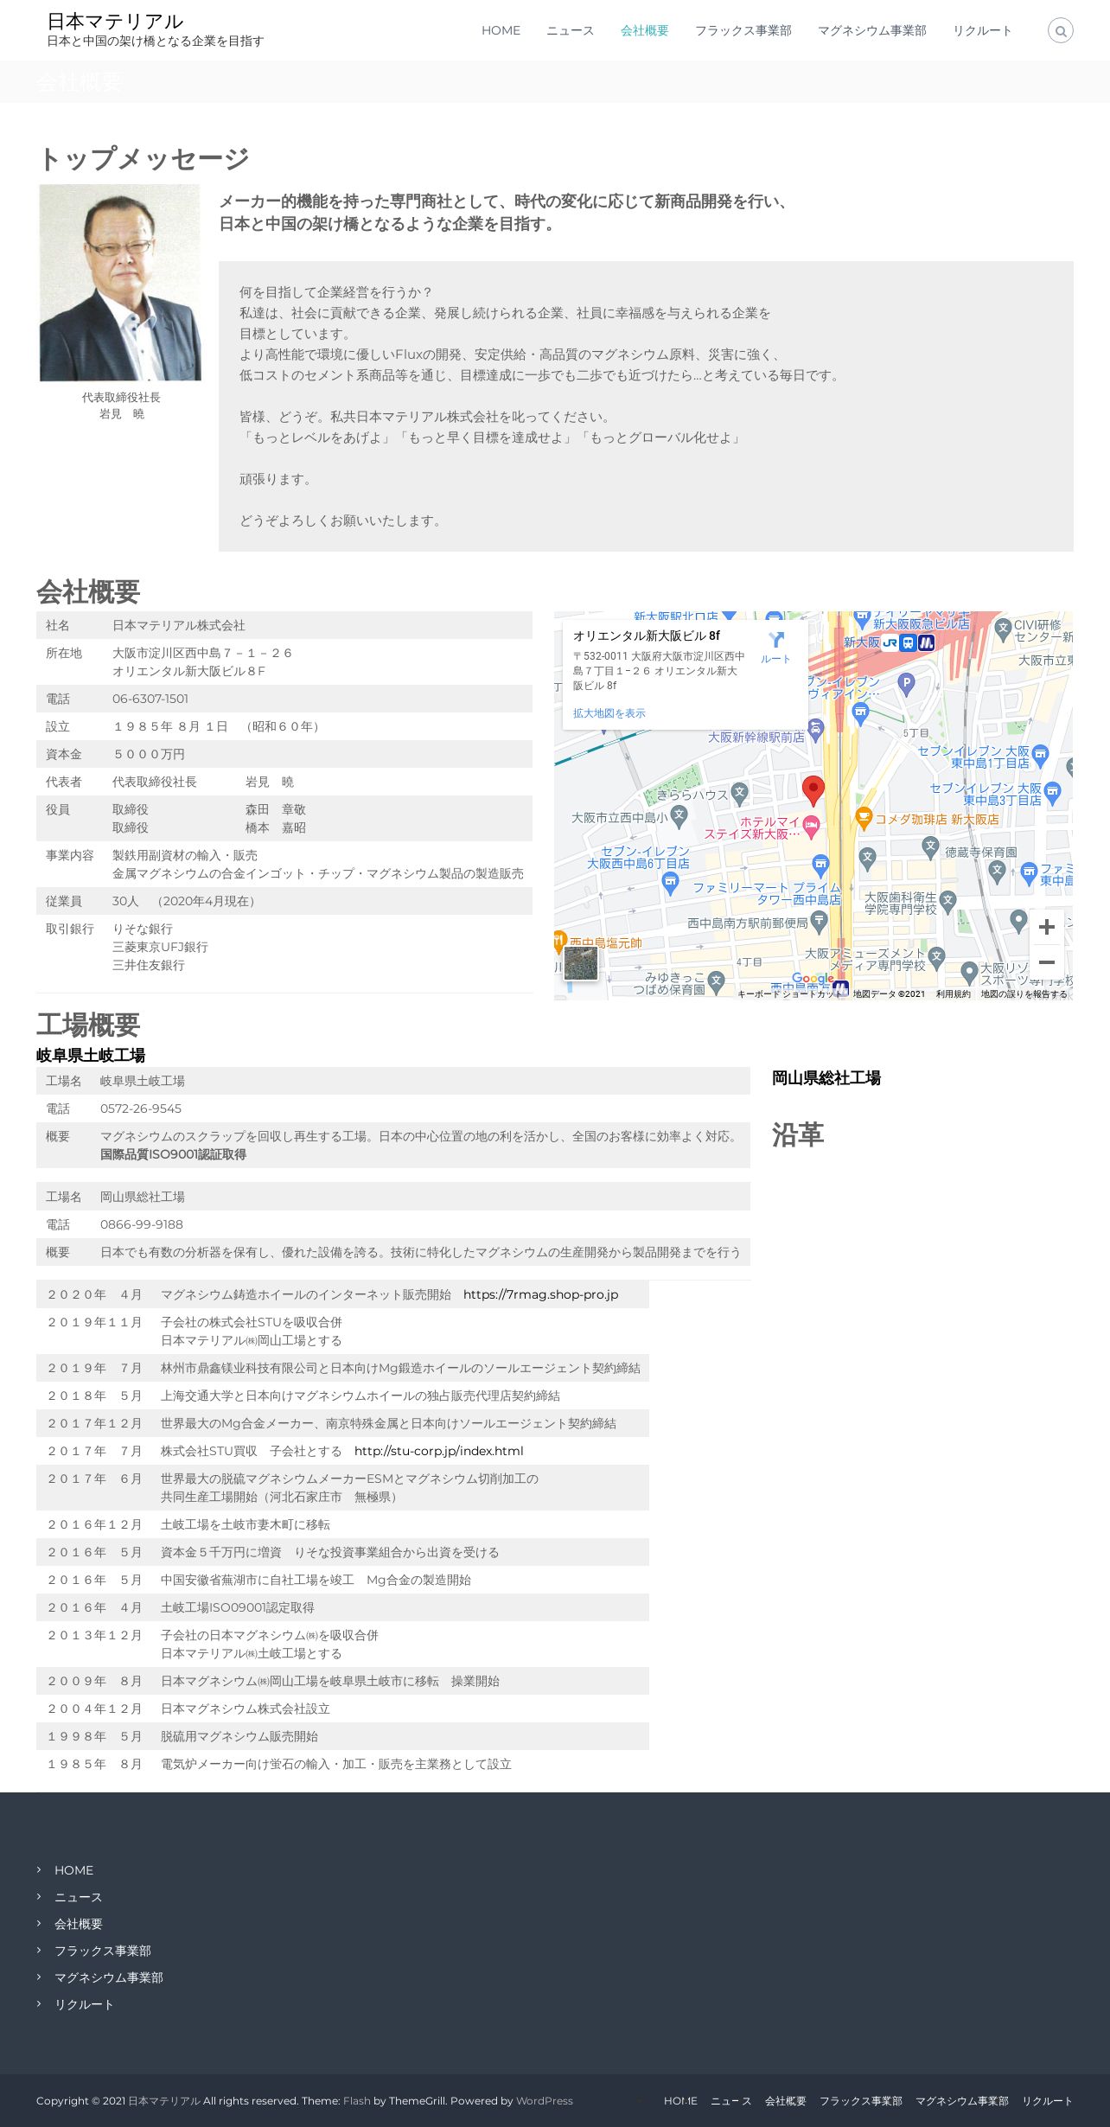Open マグネシウム事業部 in top navigation
This screenshot has height=2127, width=1110.
tap(871, 30)
